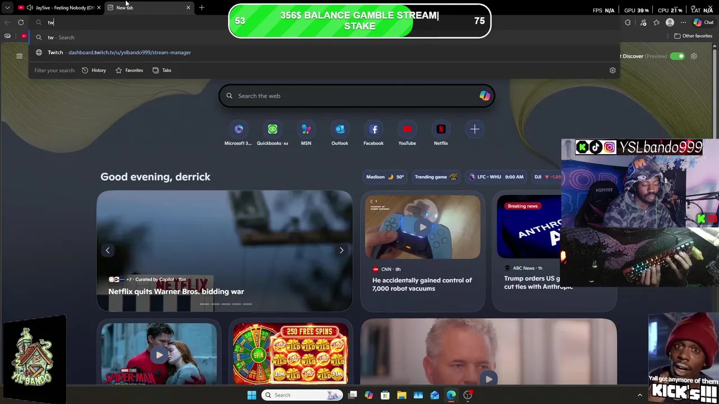719x404 pixels.
Task: Open the browser profile avatar
Action: point(670,22)
